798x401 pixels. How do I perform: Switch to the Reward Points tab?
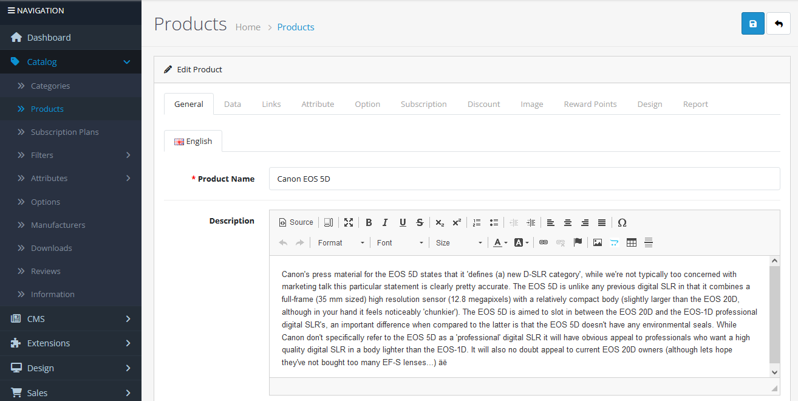tap(590, 104)
